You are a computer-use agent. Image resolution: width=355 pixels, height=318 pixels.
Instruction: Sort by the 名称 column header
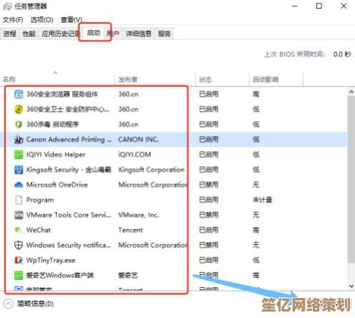click(57, 79)
